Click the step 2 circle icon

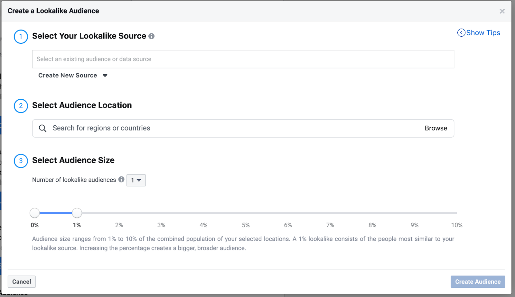21,106
